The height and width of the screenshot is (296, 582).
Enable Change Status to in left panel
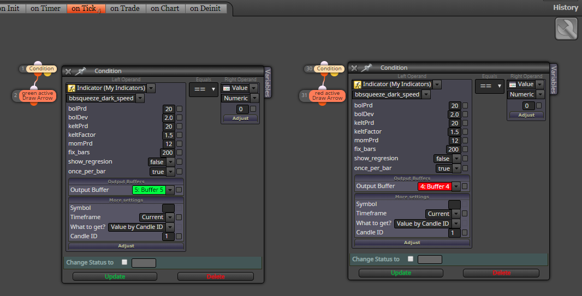pyautogui.click(x=124, y=262)
